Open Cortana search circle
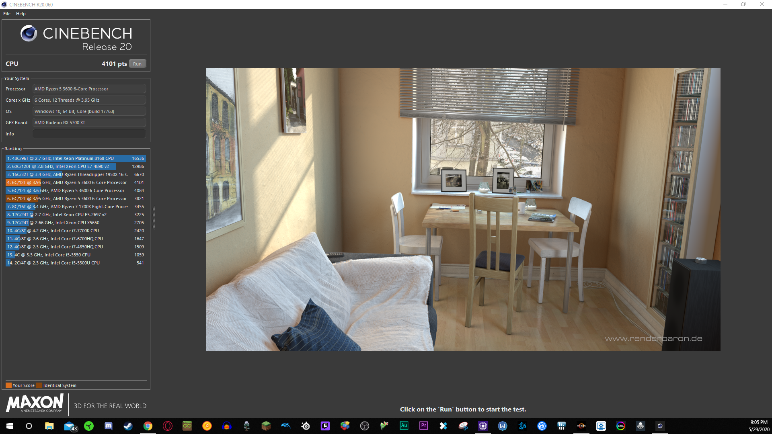Screen dimensions: 772x434 point(29,426)
